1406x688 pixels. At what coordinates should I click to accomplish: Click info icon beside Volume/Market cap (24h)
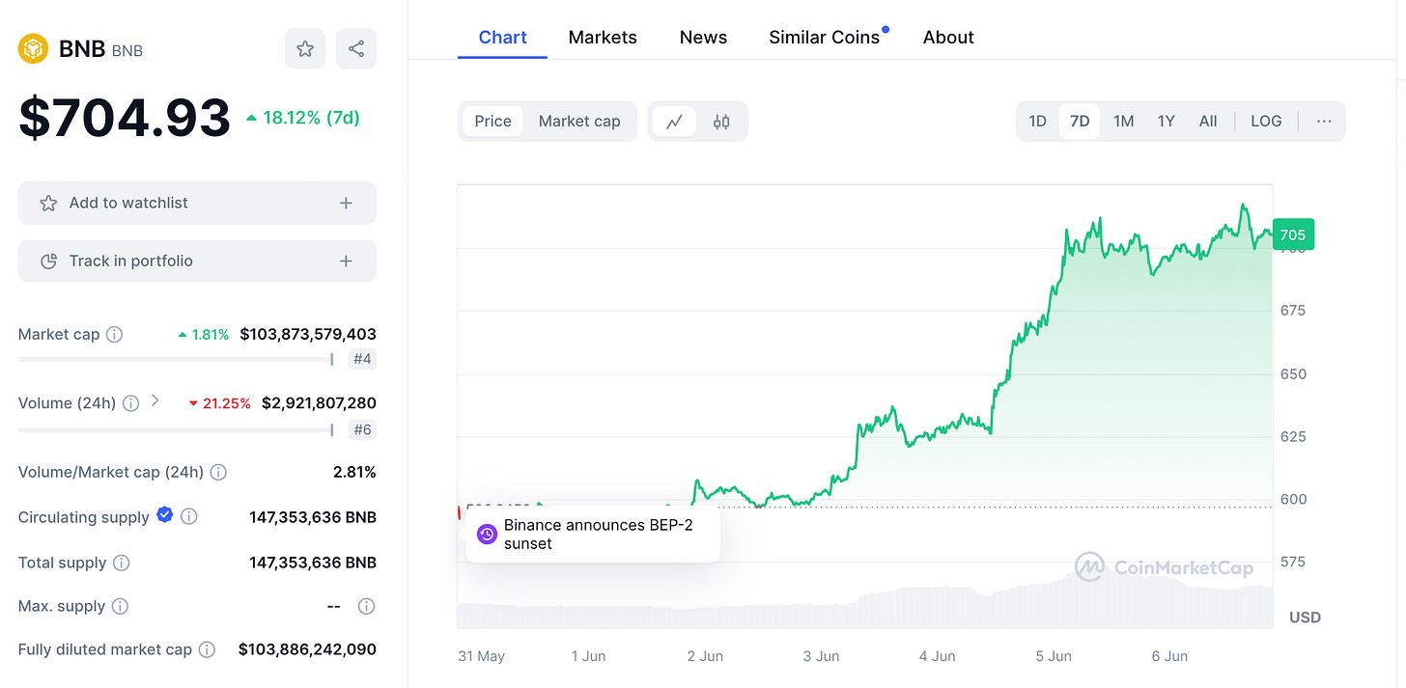(218, 473)
